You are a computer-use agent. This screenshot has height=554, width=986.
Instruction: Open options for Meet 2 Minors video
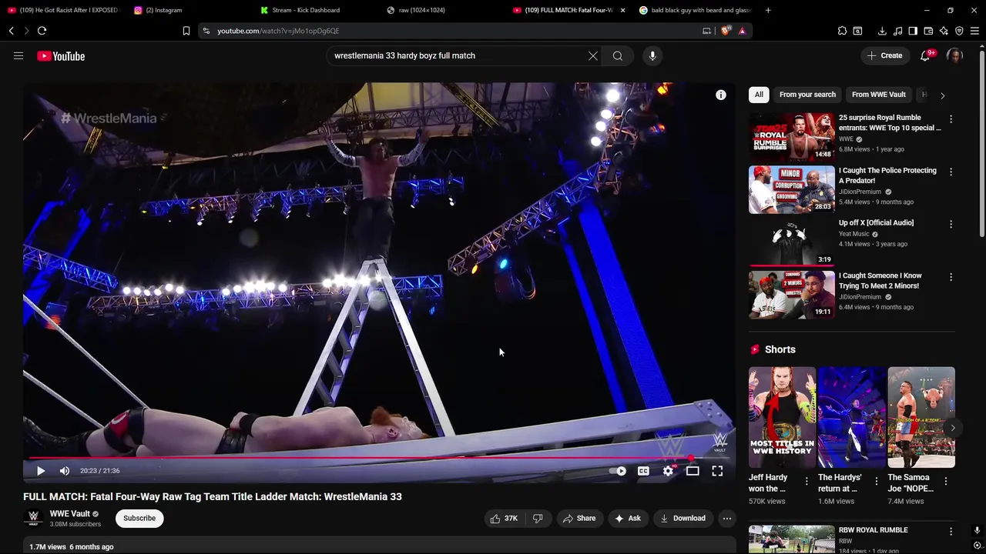(x=951, y=277)
